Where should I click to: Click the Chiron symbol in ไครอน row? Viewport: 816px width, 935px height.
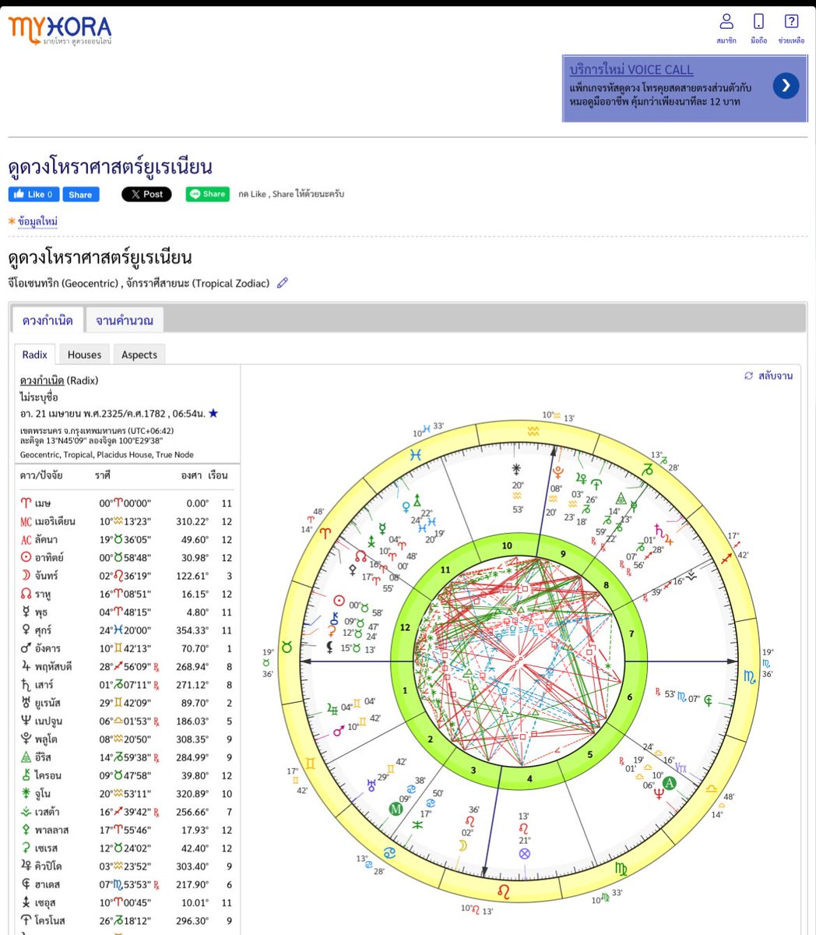click(x=26, y=775)
